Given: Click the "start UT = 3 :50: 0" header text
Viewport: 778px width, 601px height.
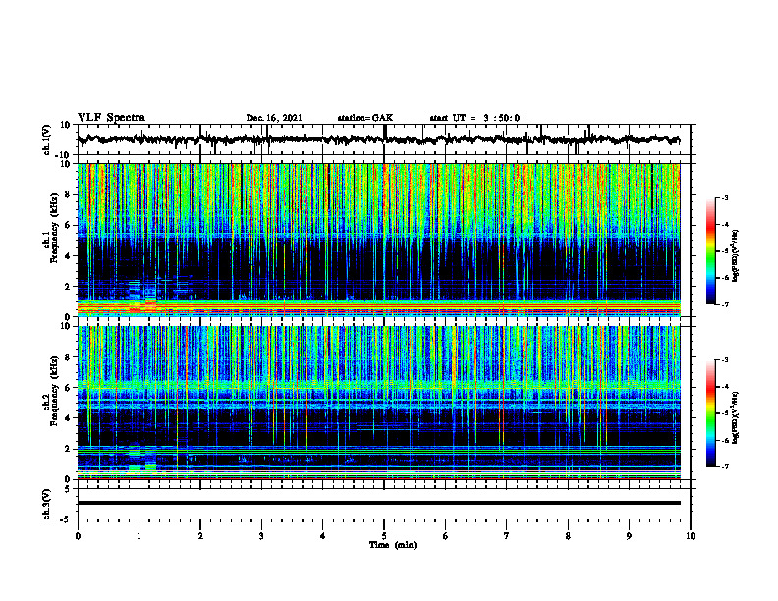Looking at the screenshot, I should pyautogui.click(x=474, y=118).
